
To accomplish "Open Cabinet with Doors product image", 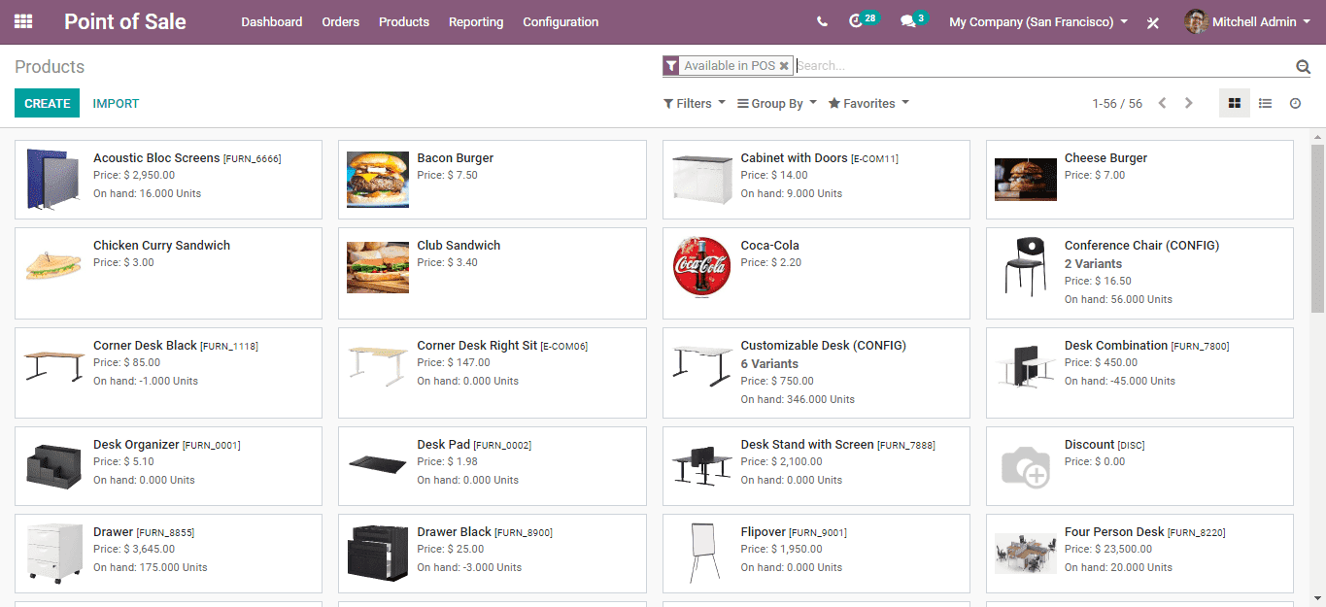I will click(701, 180).
